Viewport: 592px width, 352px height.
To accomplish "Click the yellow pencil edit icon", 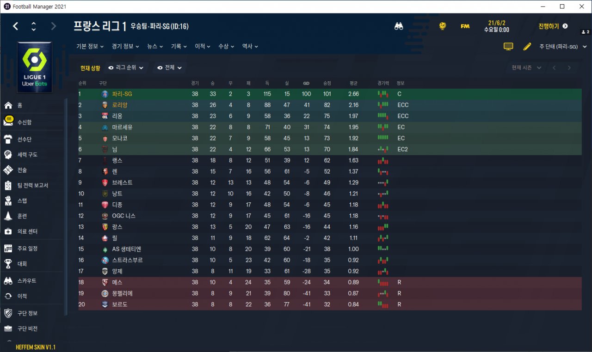I will pyautogui.click(x=527, y=47).
